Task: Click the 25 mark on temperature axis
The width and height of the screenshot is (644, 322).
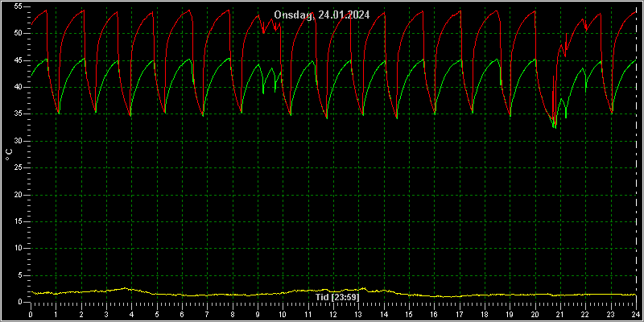Action: 17,168
